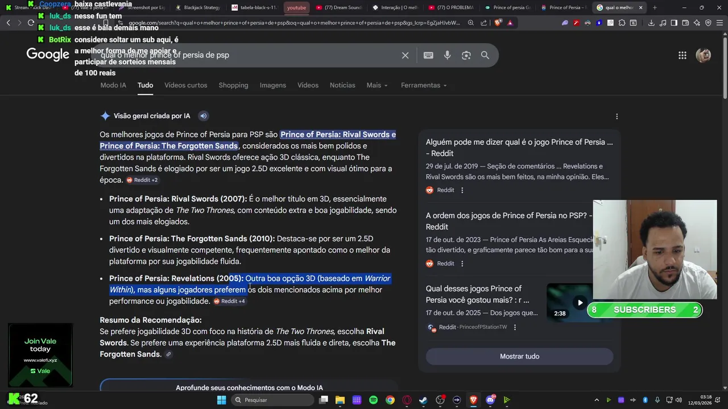Click Aprofunde seus conhecimentos com Modo IA
This screenshot has height=409, width=728.
249,387
